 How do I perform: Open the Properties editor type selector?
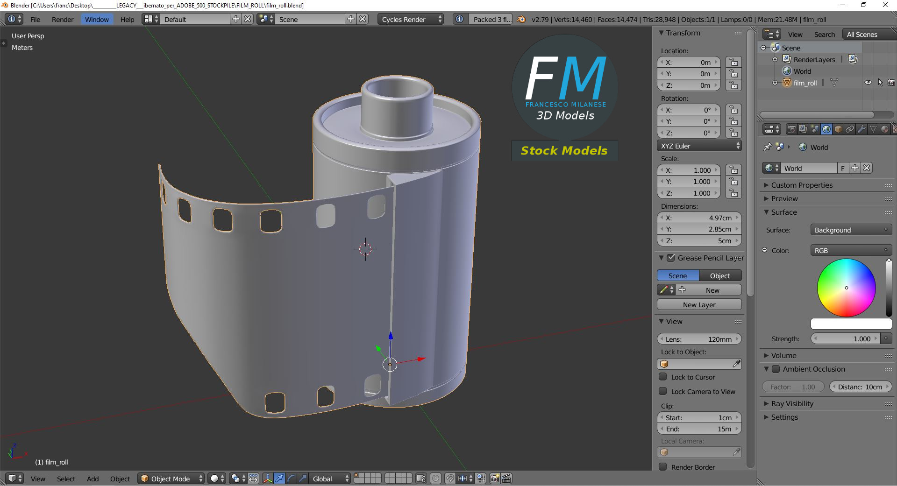pyautogui.click(x=772, y=129)
